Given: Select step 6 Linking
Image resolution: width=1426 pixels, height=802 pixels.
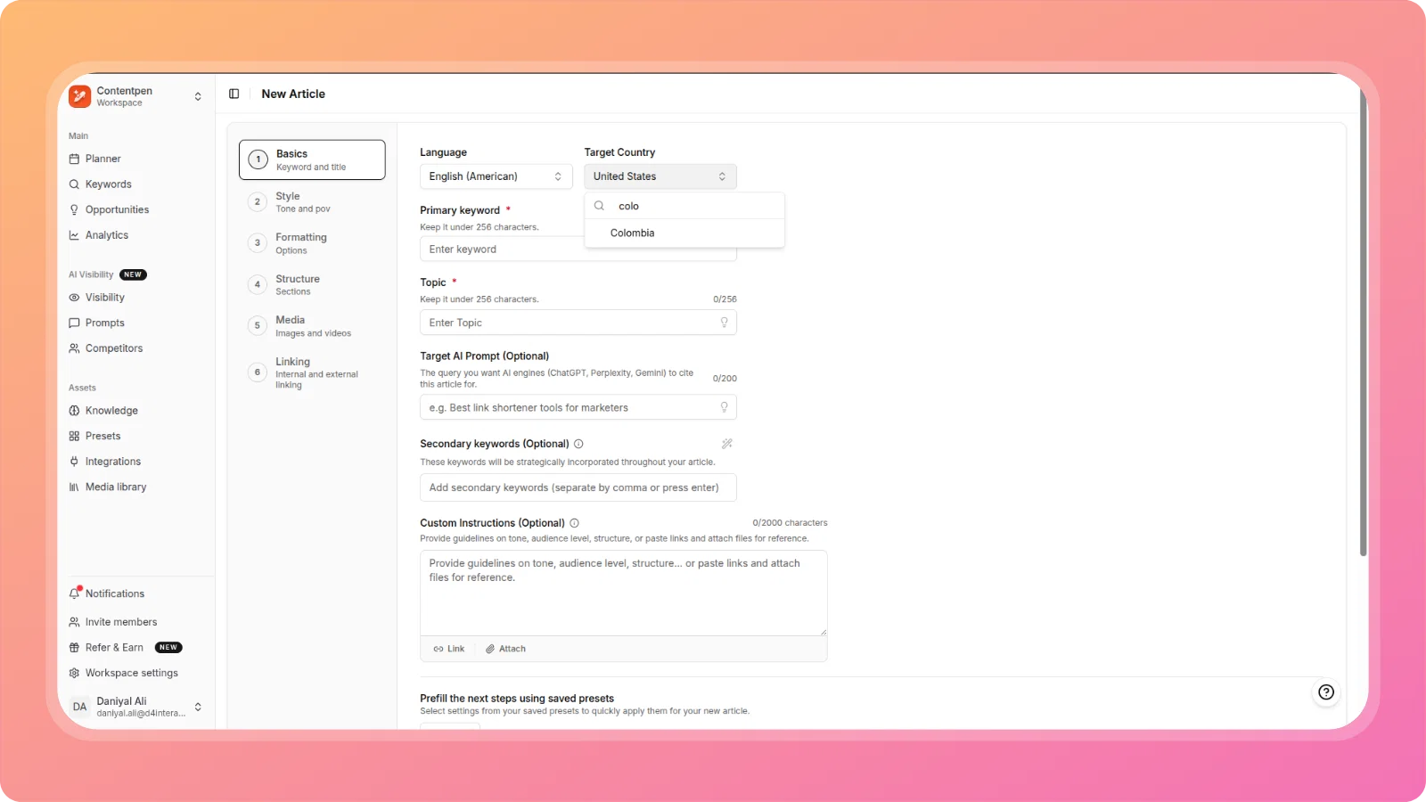Looking at the screenshot, I should coord(312,372).
